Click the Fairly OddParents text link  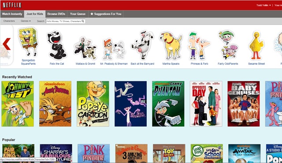pos(228,63)
